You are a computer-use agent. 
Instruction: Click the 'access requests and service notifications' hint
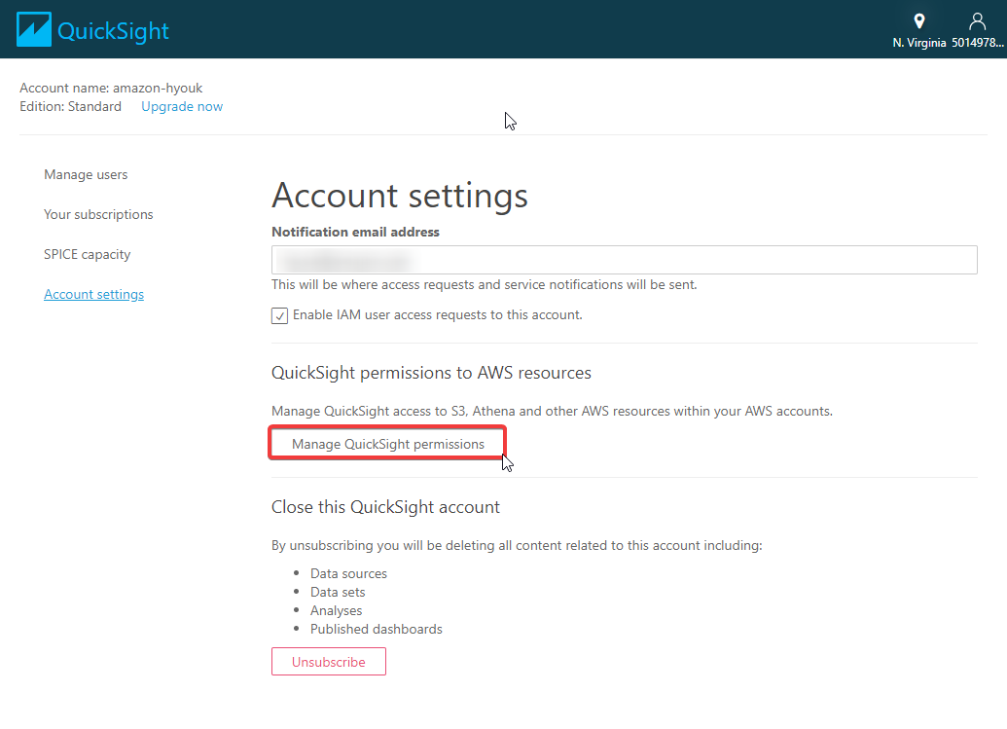485,284
